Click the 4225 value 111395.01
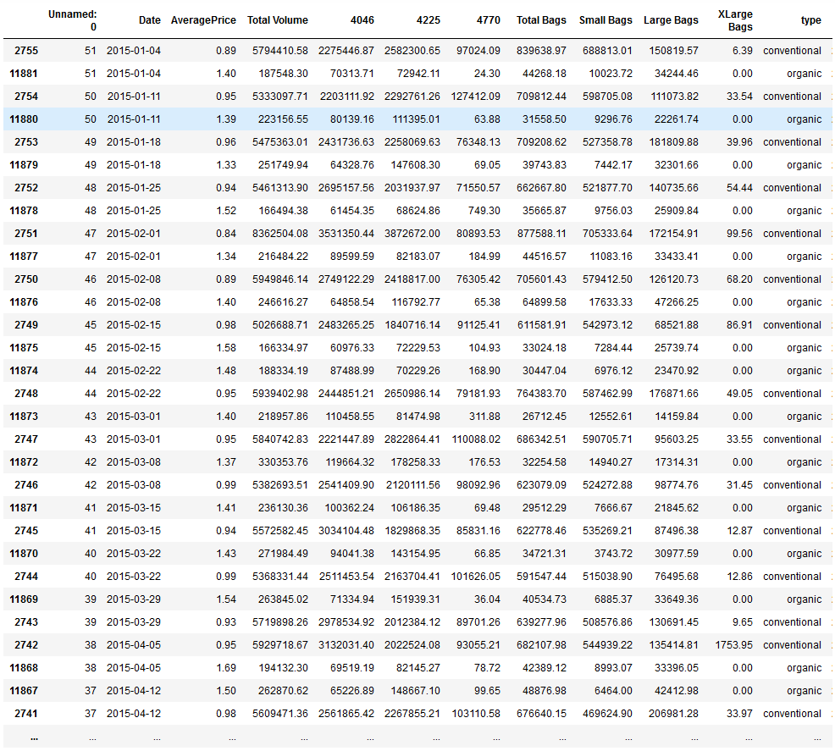This screenshot has width=835, height=751. pyautogui.click(x=417, y=119)
